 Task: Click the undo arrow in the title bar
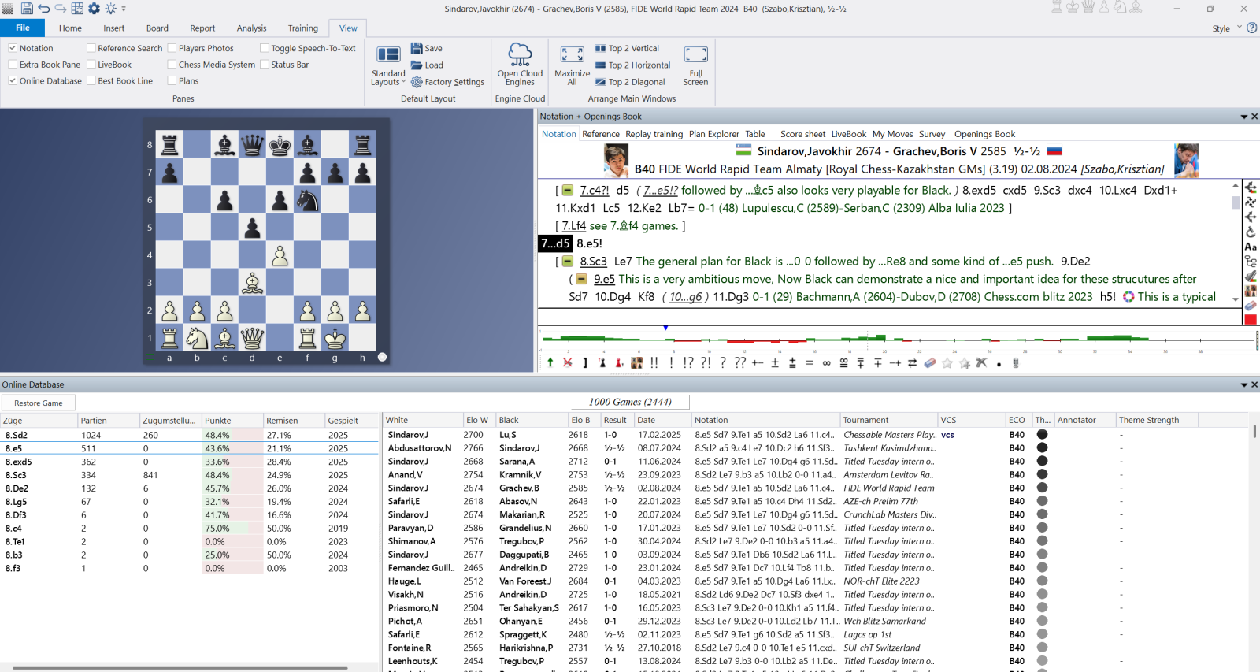(x=44, y=9)
